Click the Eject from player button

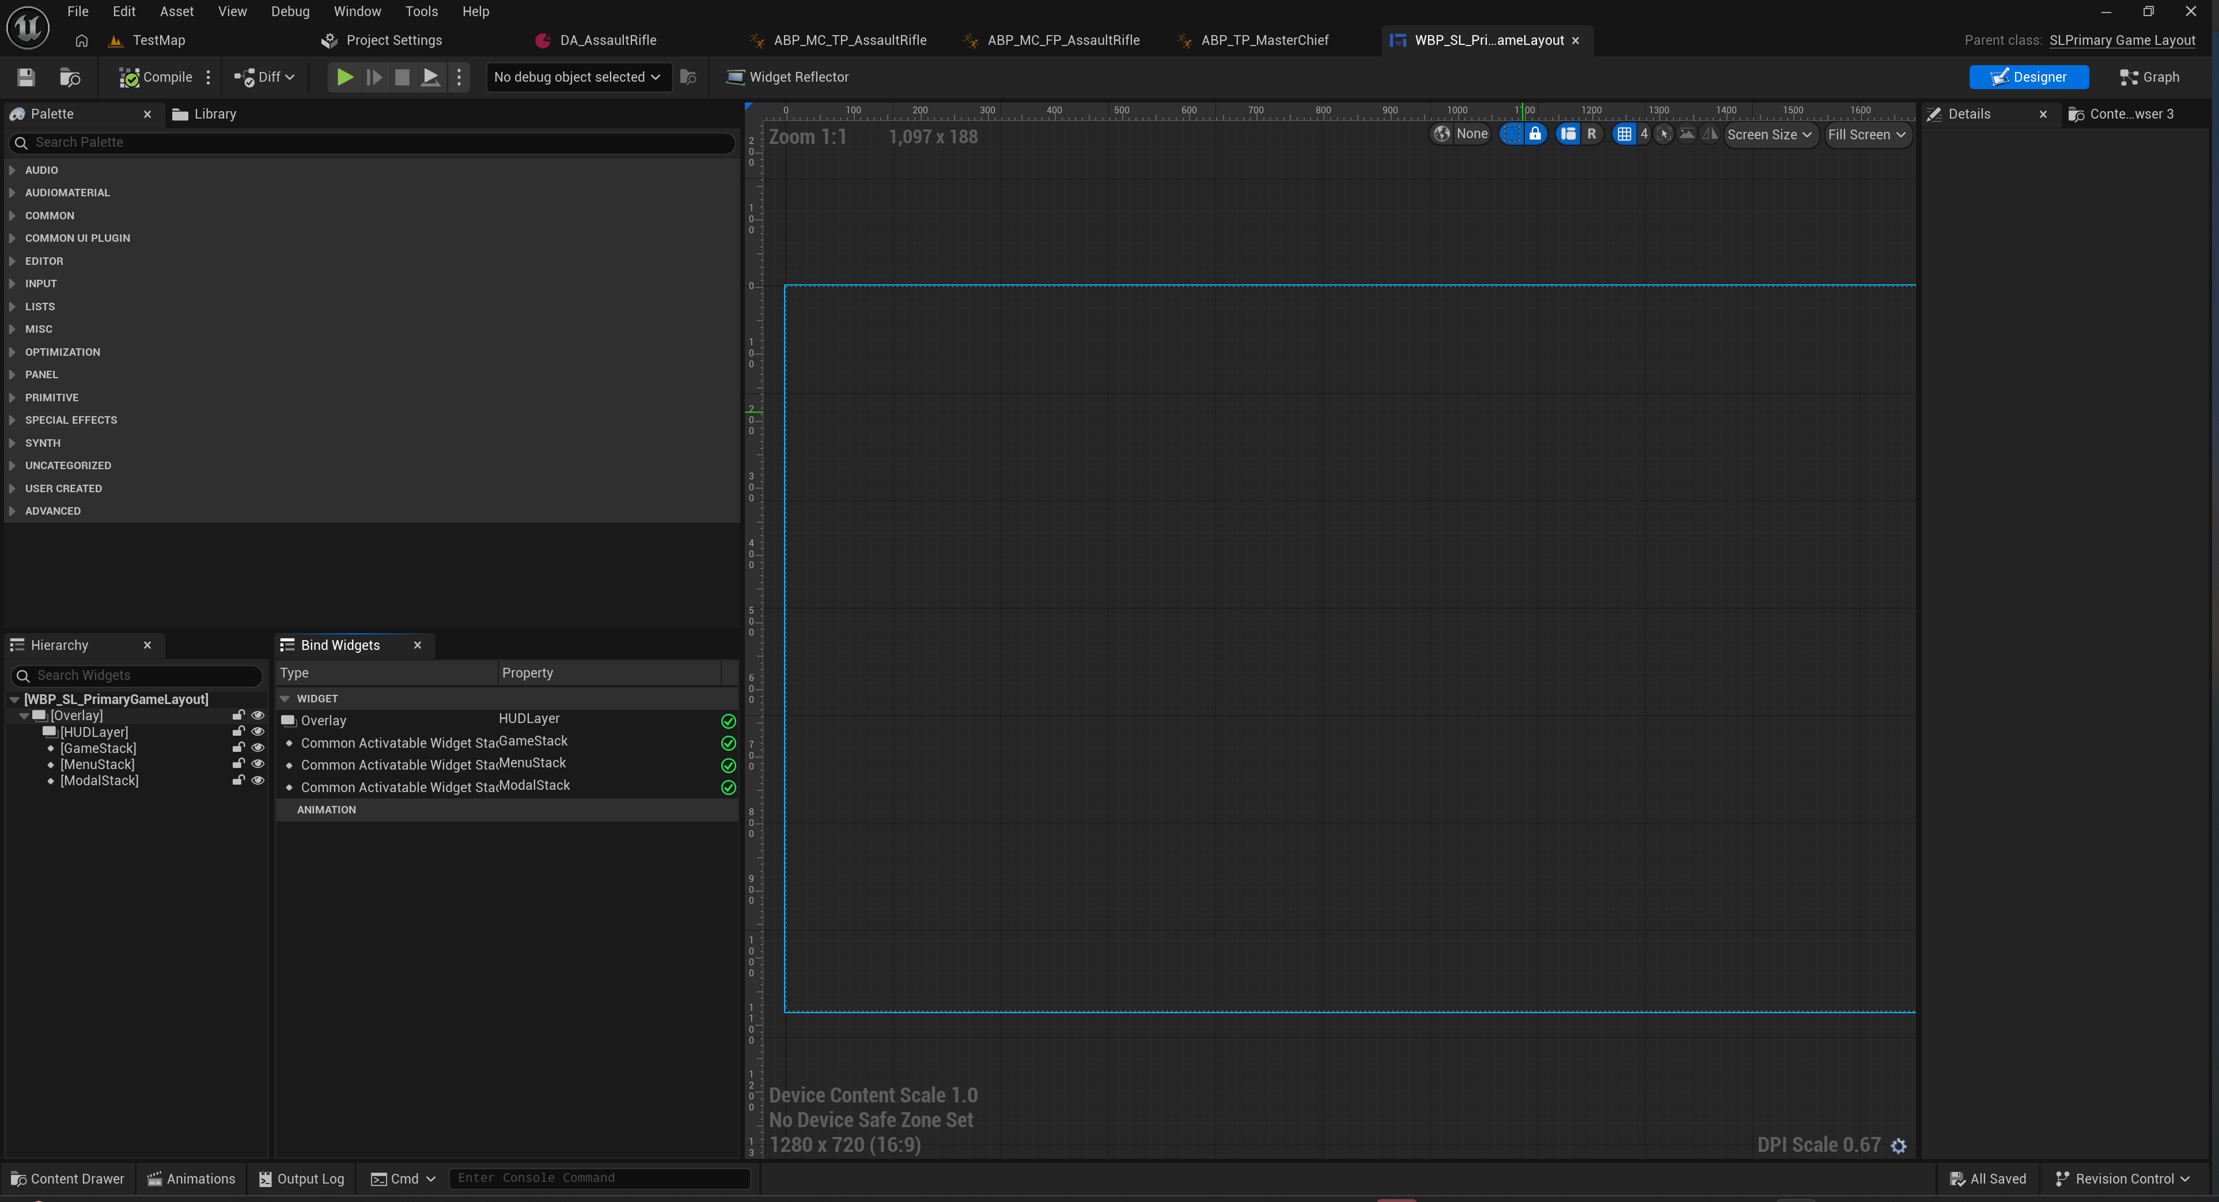431,78
